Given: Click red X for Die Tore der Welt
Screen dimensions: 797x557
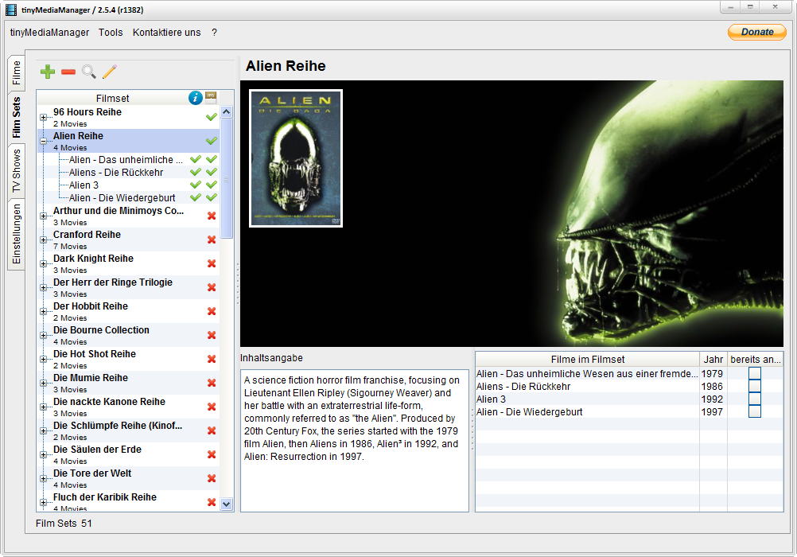Looking at the screenshot, I should tap(212, 479).
